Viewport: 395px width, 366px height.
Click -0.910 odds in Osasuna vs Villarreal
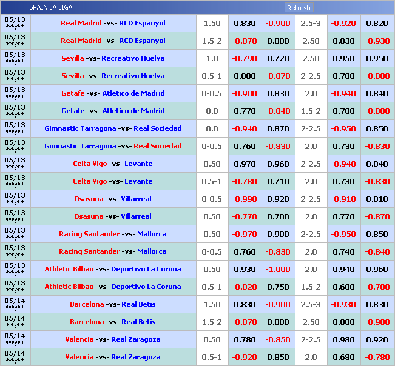(343, 199)
